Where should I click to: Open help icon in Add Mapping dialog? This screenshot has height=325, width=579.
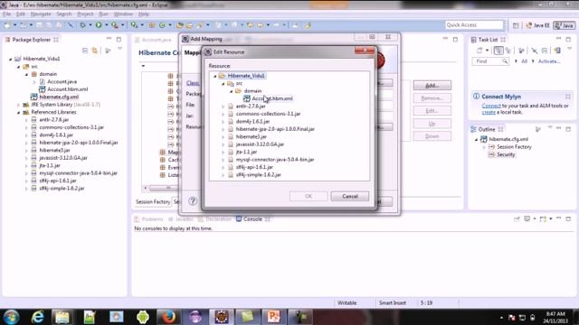(x=193, y=201)
